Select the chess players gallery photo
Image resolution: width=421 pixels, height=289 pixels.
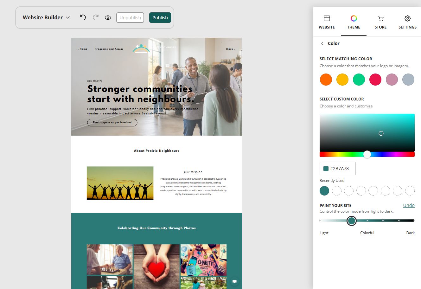click(110, 260)
